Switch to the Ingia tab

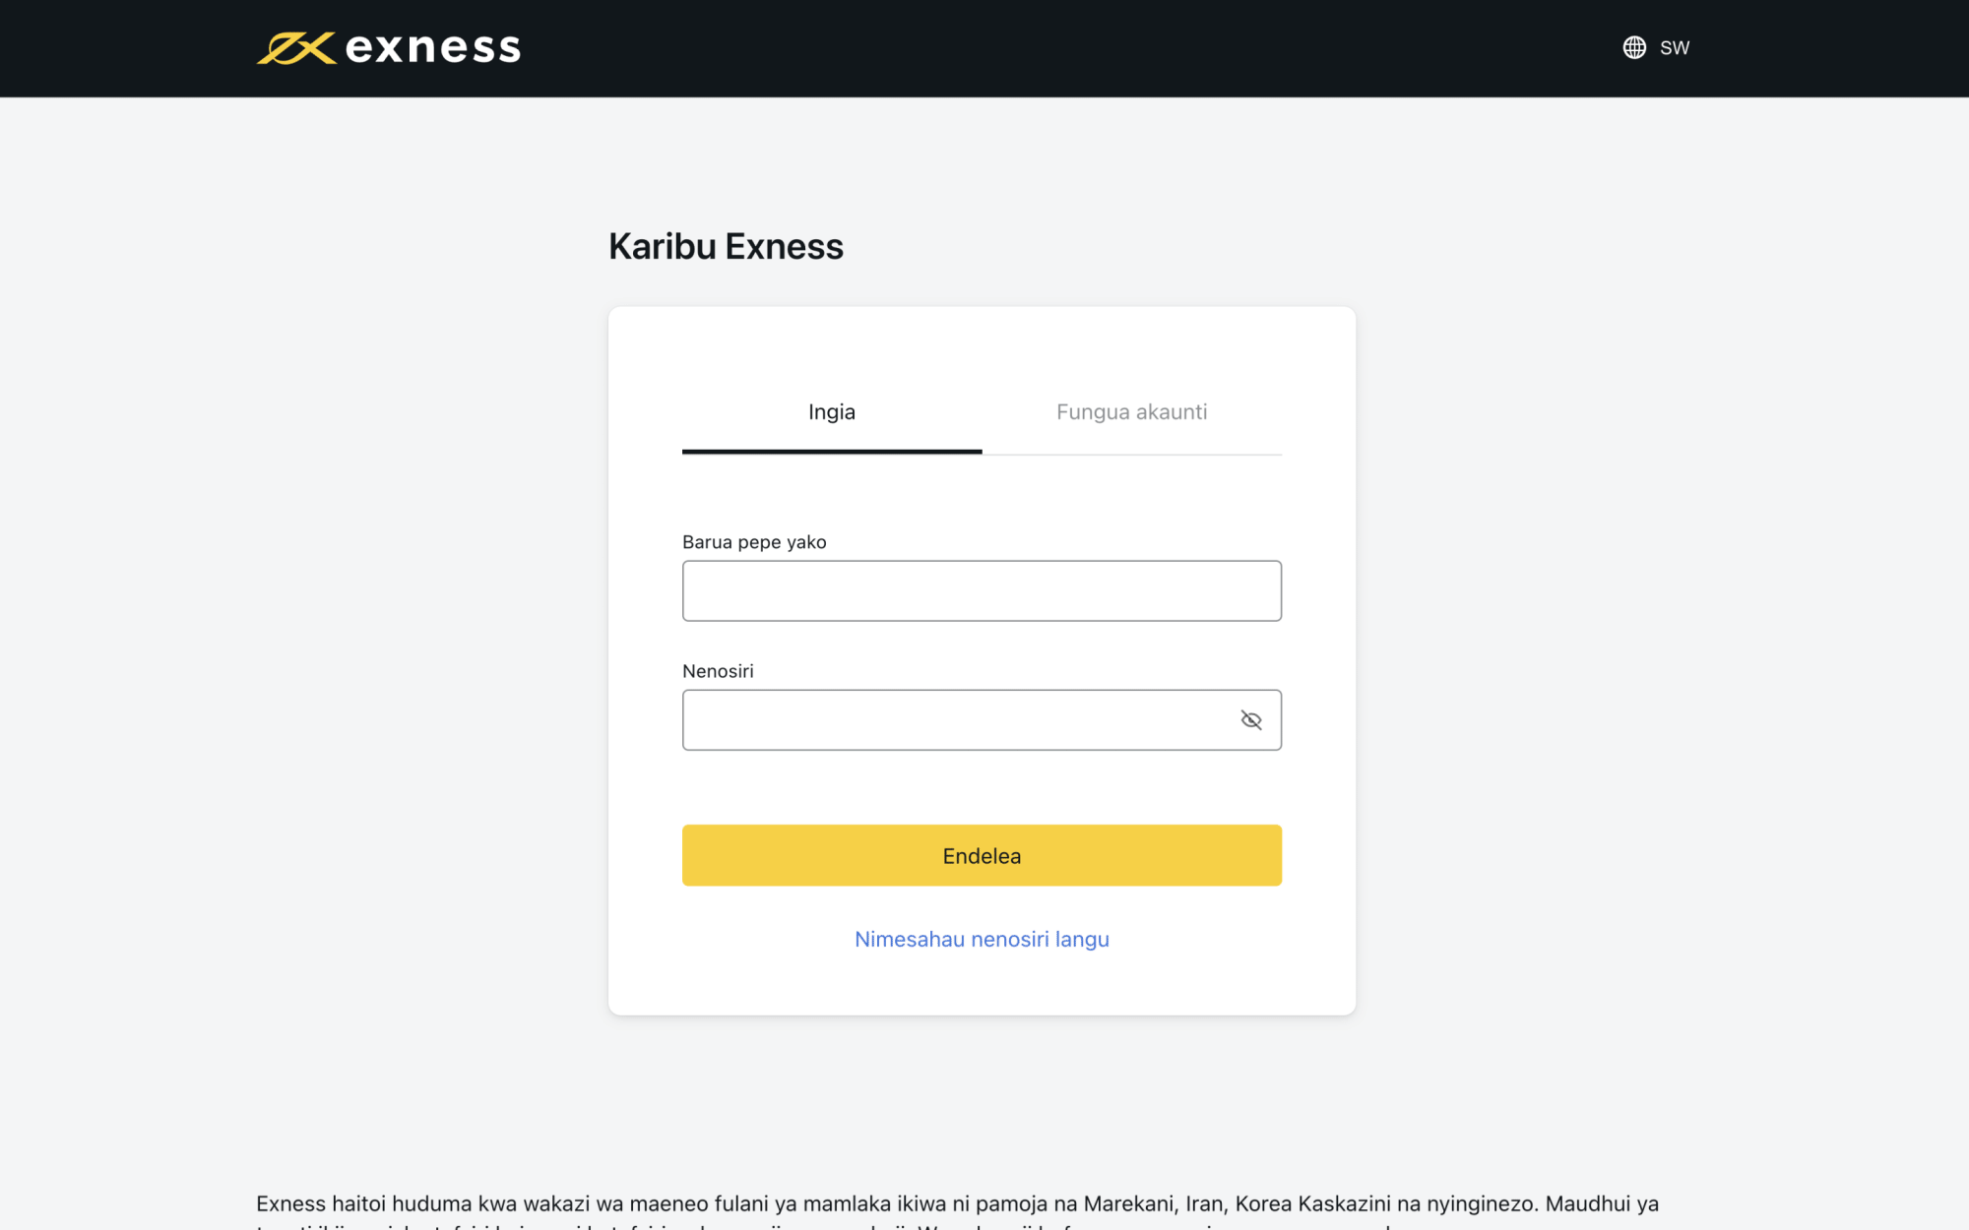(832, 411)
